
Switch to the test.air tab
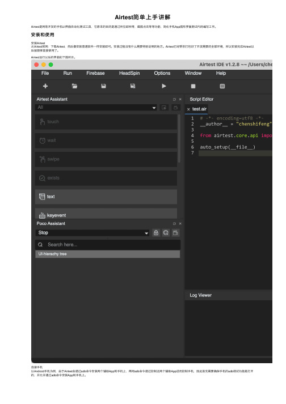(199, 109)
